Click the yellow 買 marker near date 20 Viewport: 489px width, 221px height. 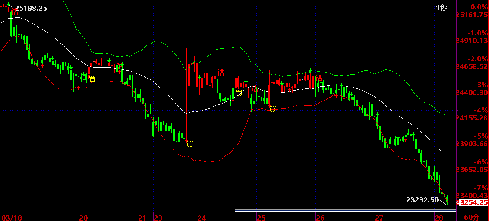click(92, 79)
